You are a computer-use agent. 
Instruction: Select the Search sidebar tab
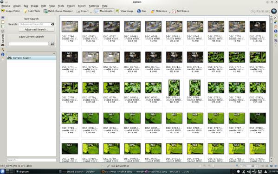(x=3, y=40)
